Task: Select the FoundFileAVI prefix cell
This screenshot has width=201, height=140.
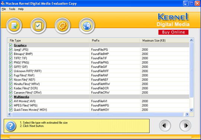Action: coord(99,101)
